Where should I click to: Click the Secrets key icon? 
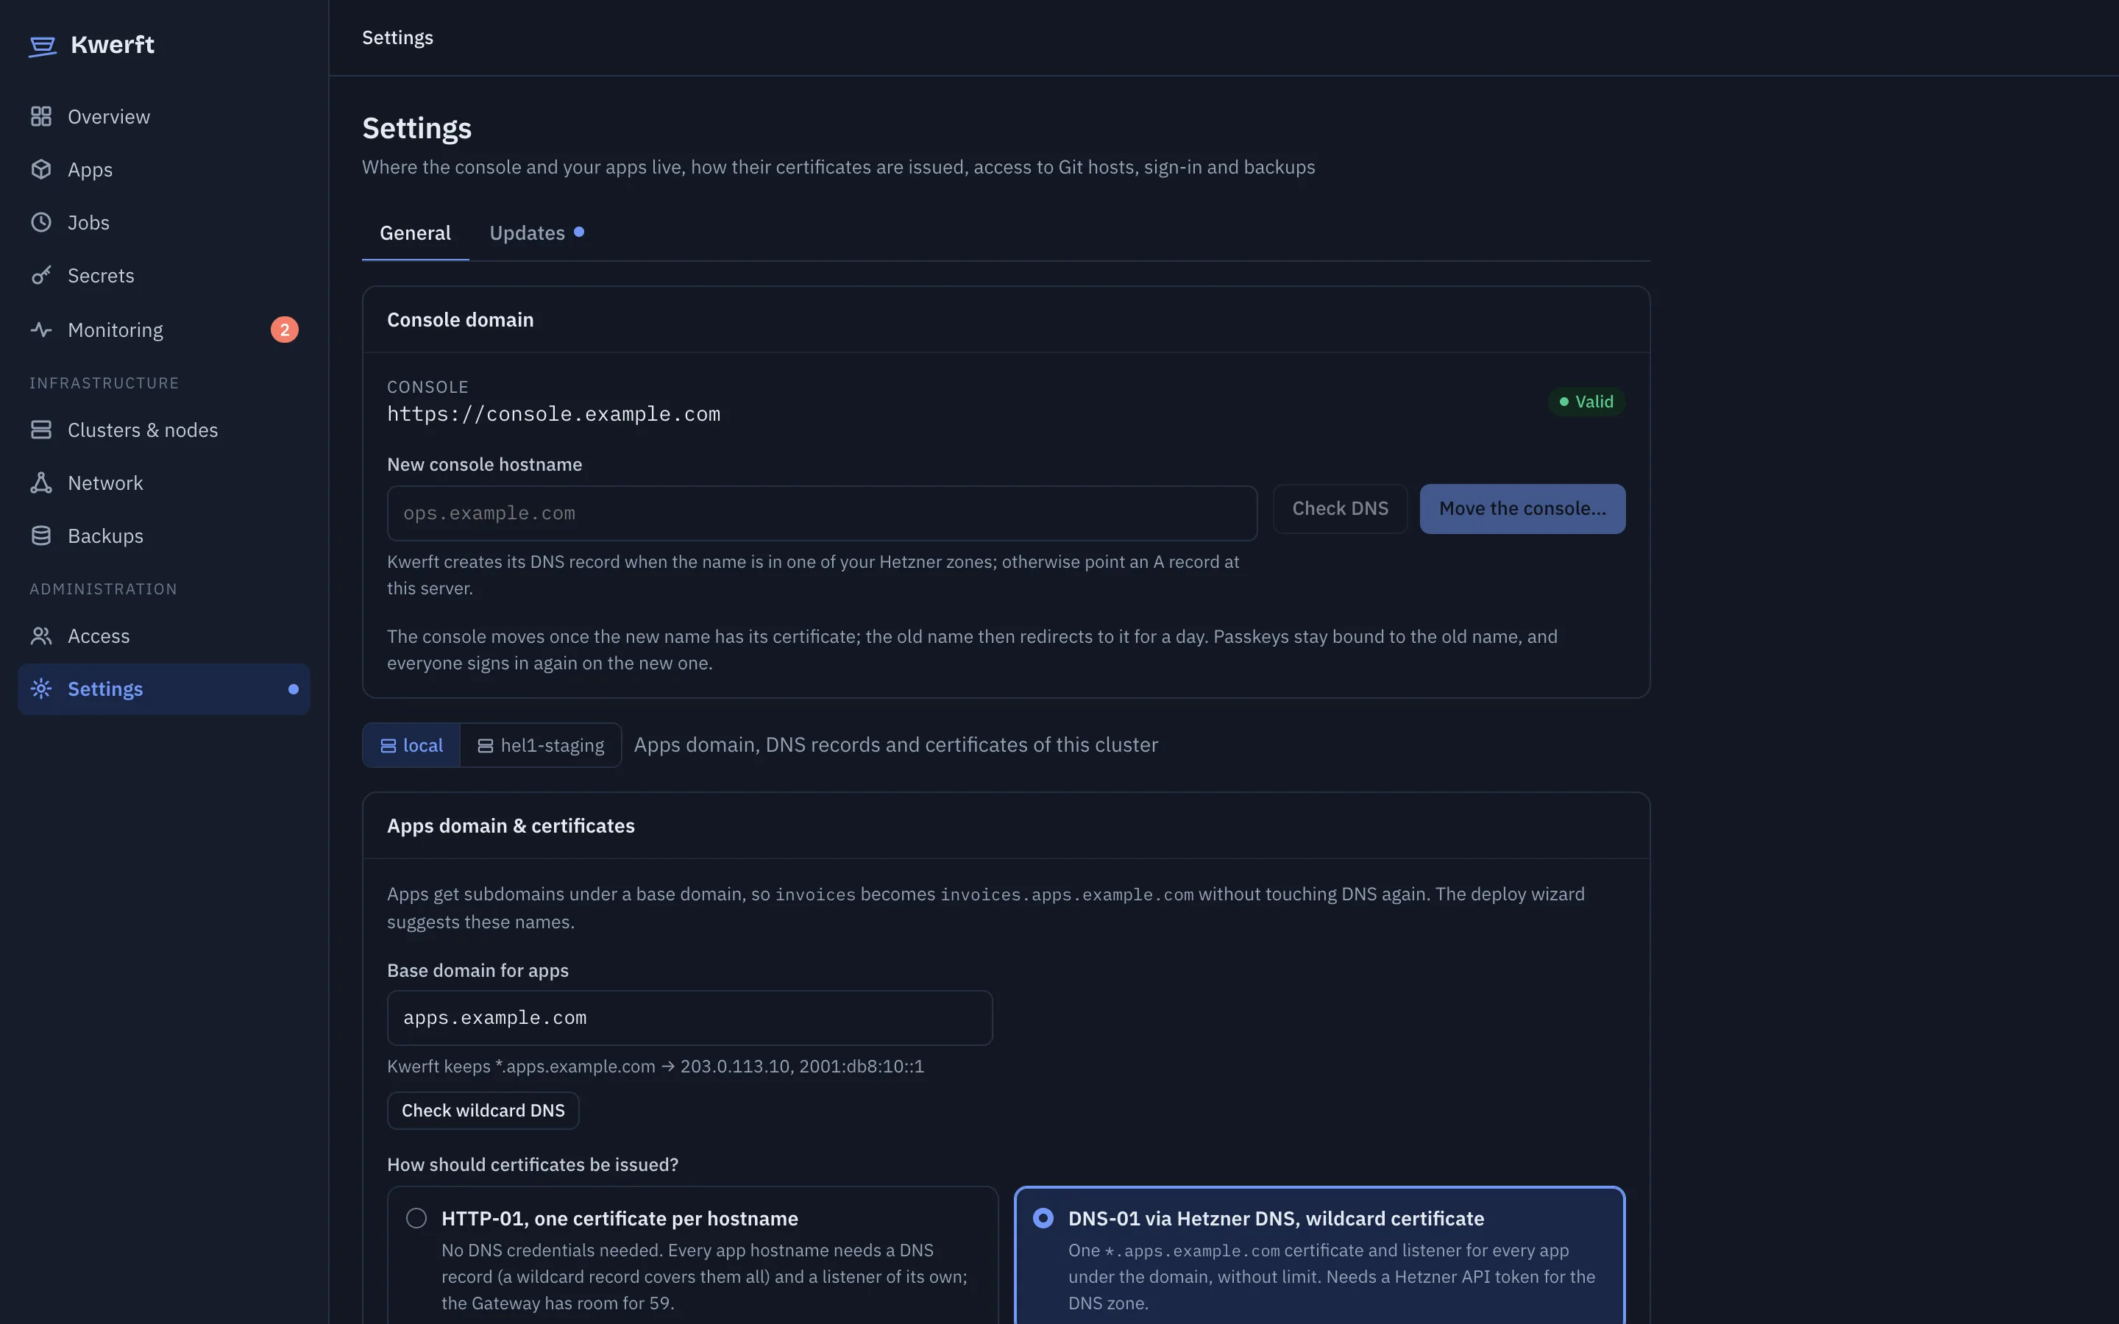click(x=41, y=275)
